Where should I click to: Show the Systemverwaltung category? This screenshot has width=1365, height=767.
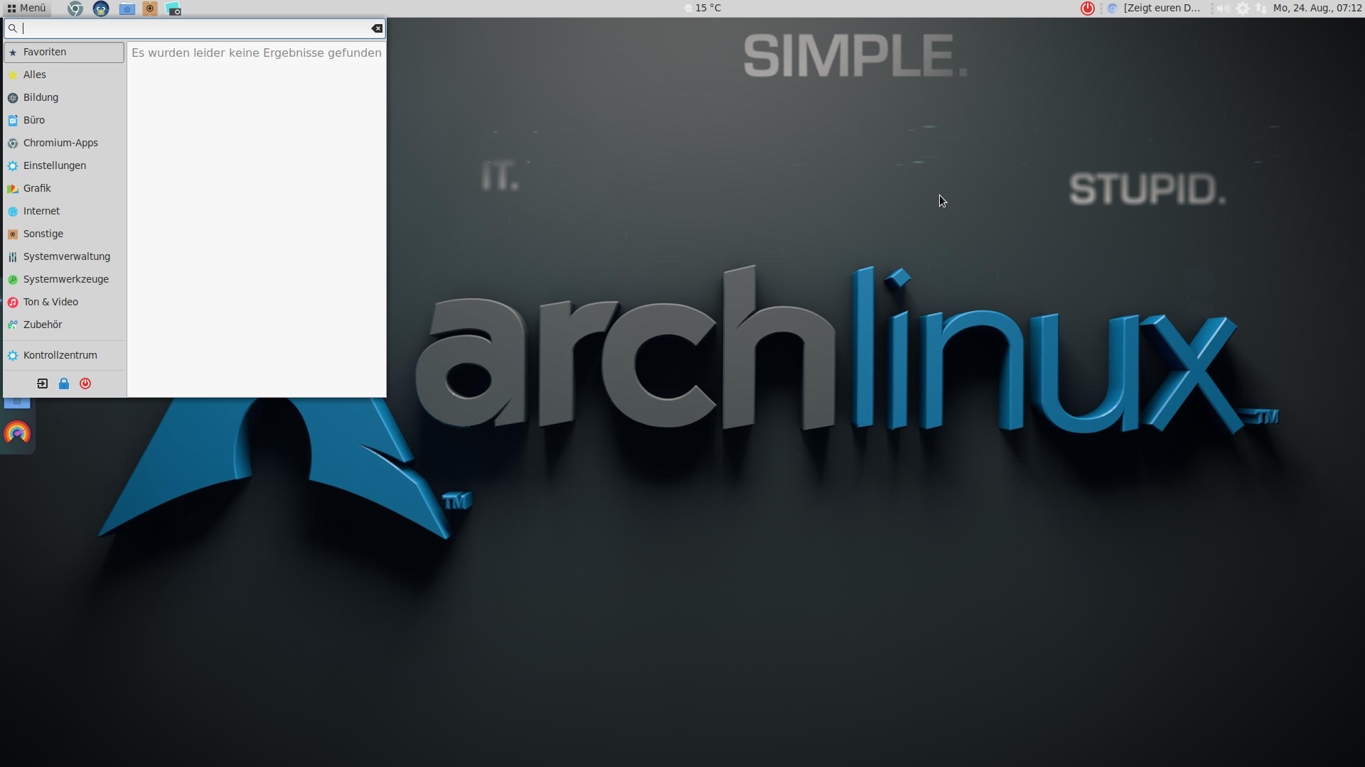[x=66, y=256]
